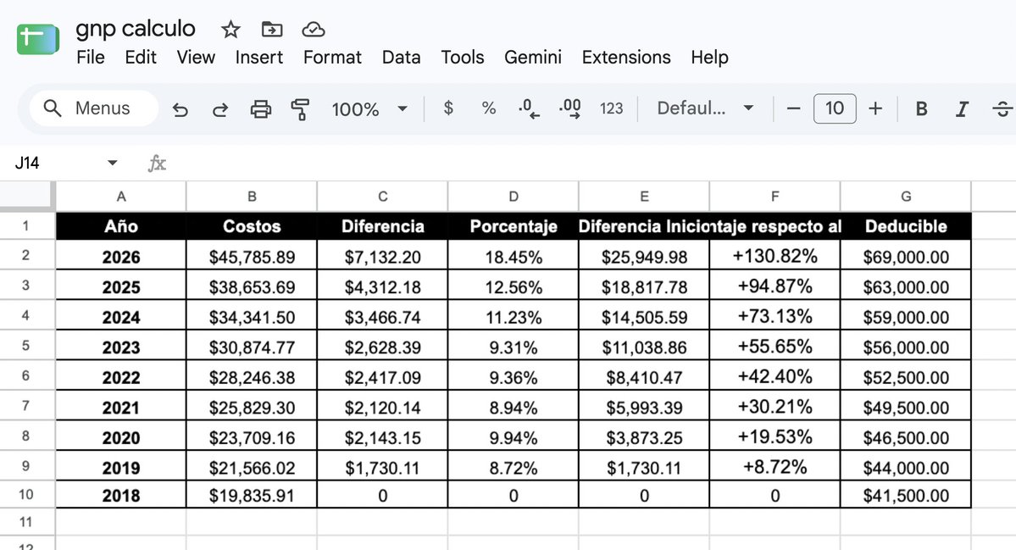Select column D header
The height and width of the screenshot is (550, 1016).
tap(514, 197)
